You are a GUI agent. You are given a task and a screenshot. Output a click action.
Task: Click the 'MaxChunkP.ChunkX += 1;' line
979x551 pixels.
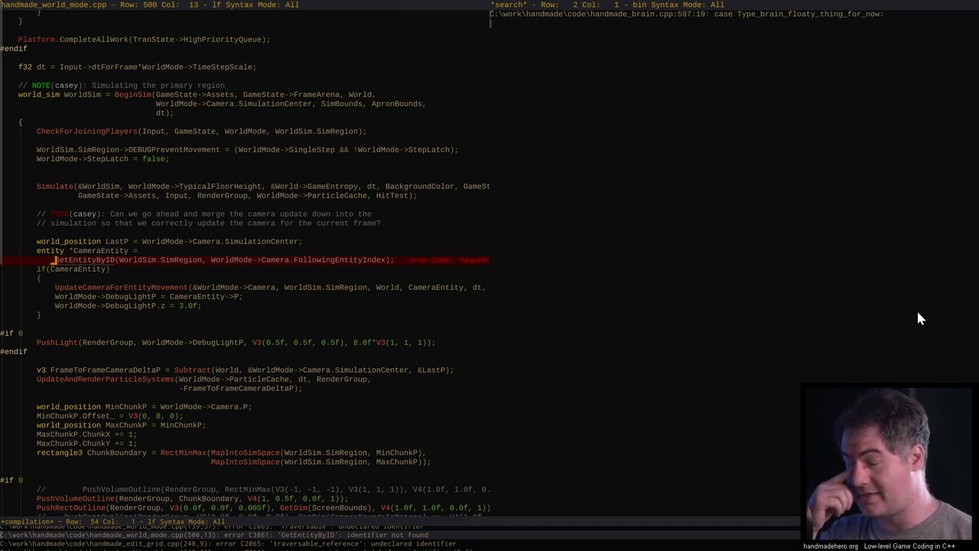(86, 434)
